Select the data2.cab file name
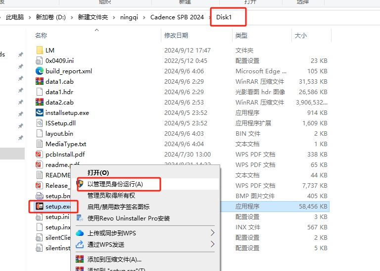 click(59, 103)
